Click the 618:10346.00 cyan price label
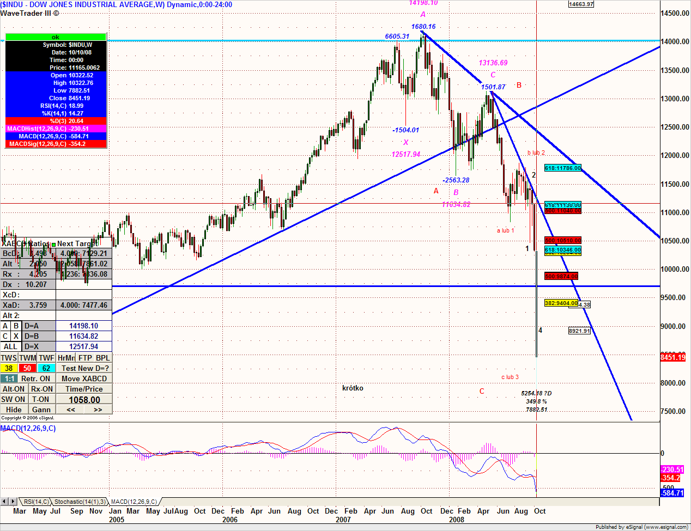 tap(563, 249)
